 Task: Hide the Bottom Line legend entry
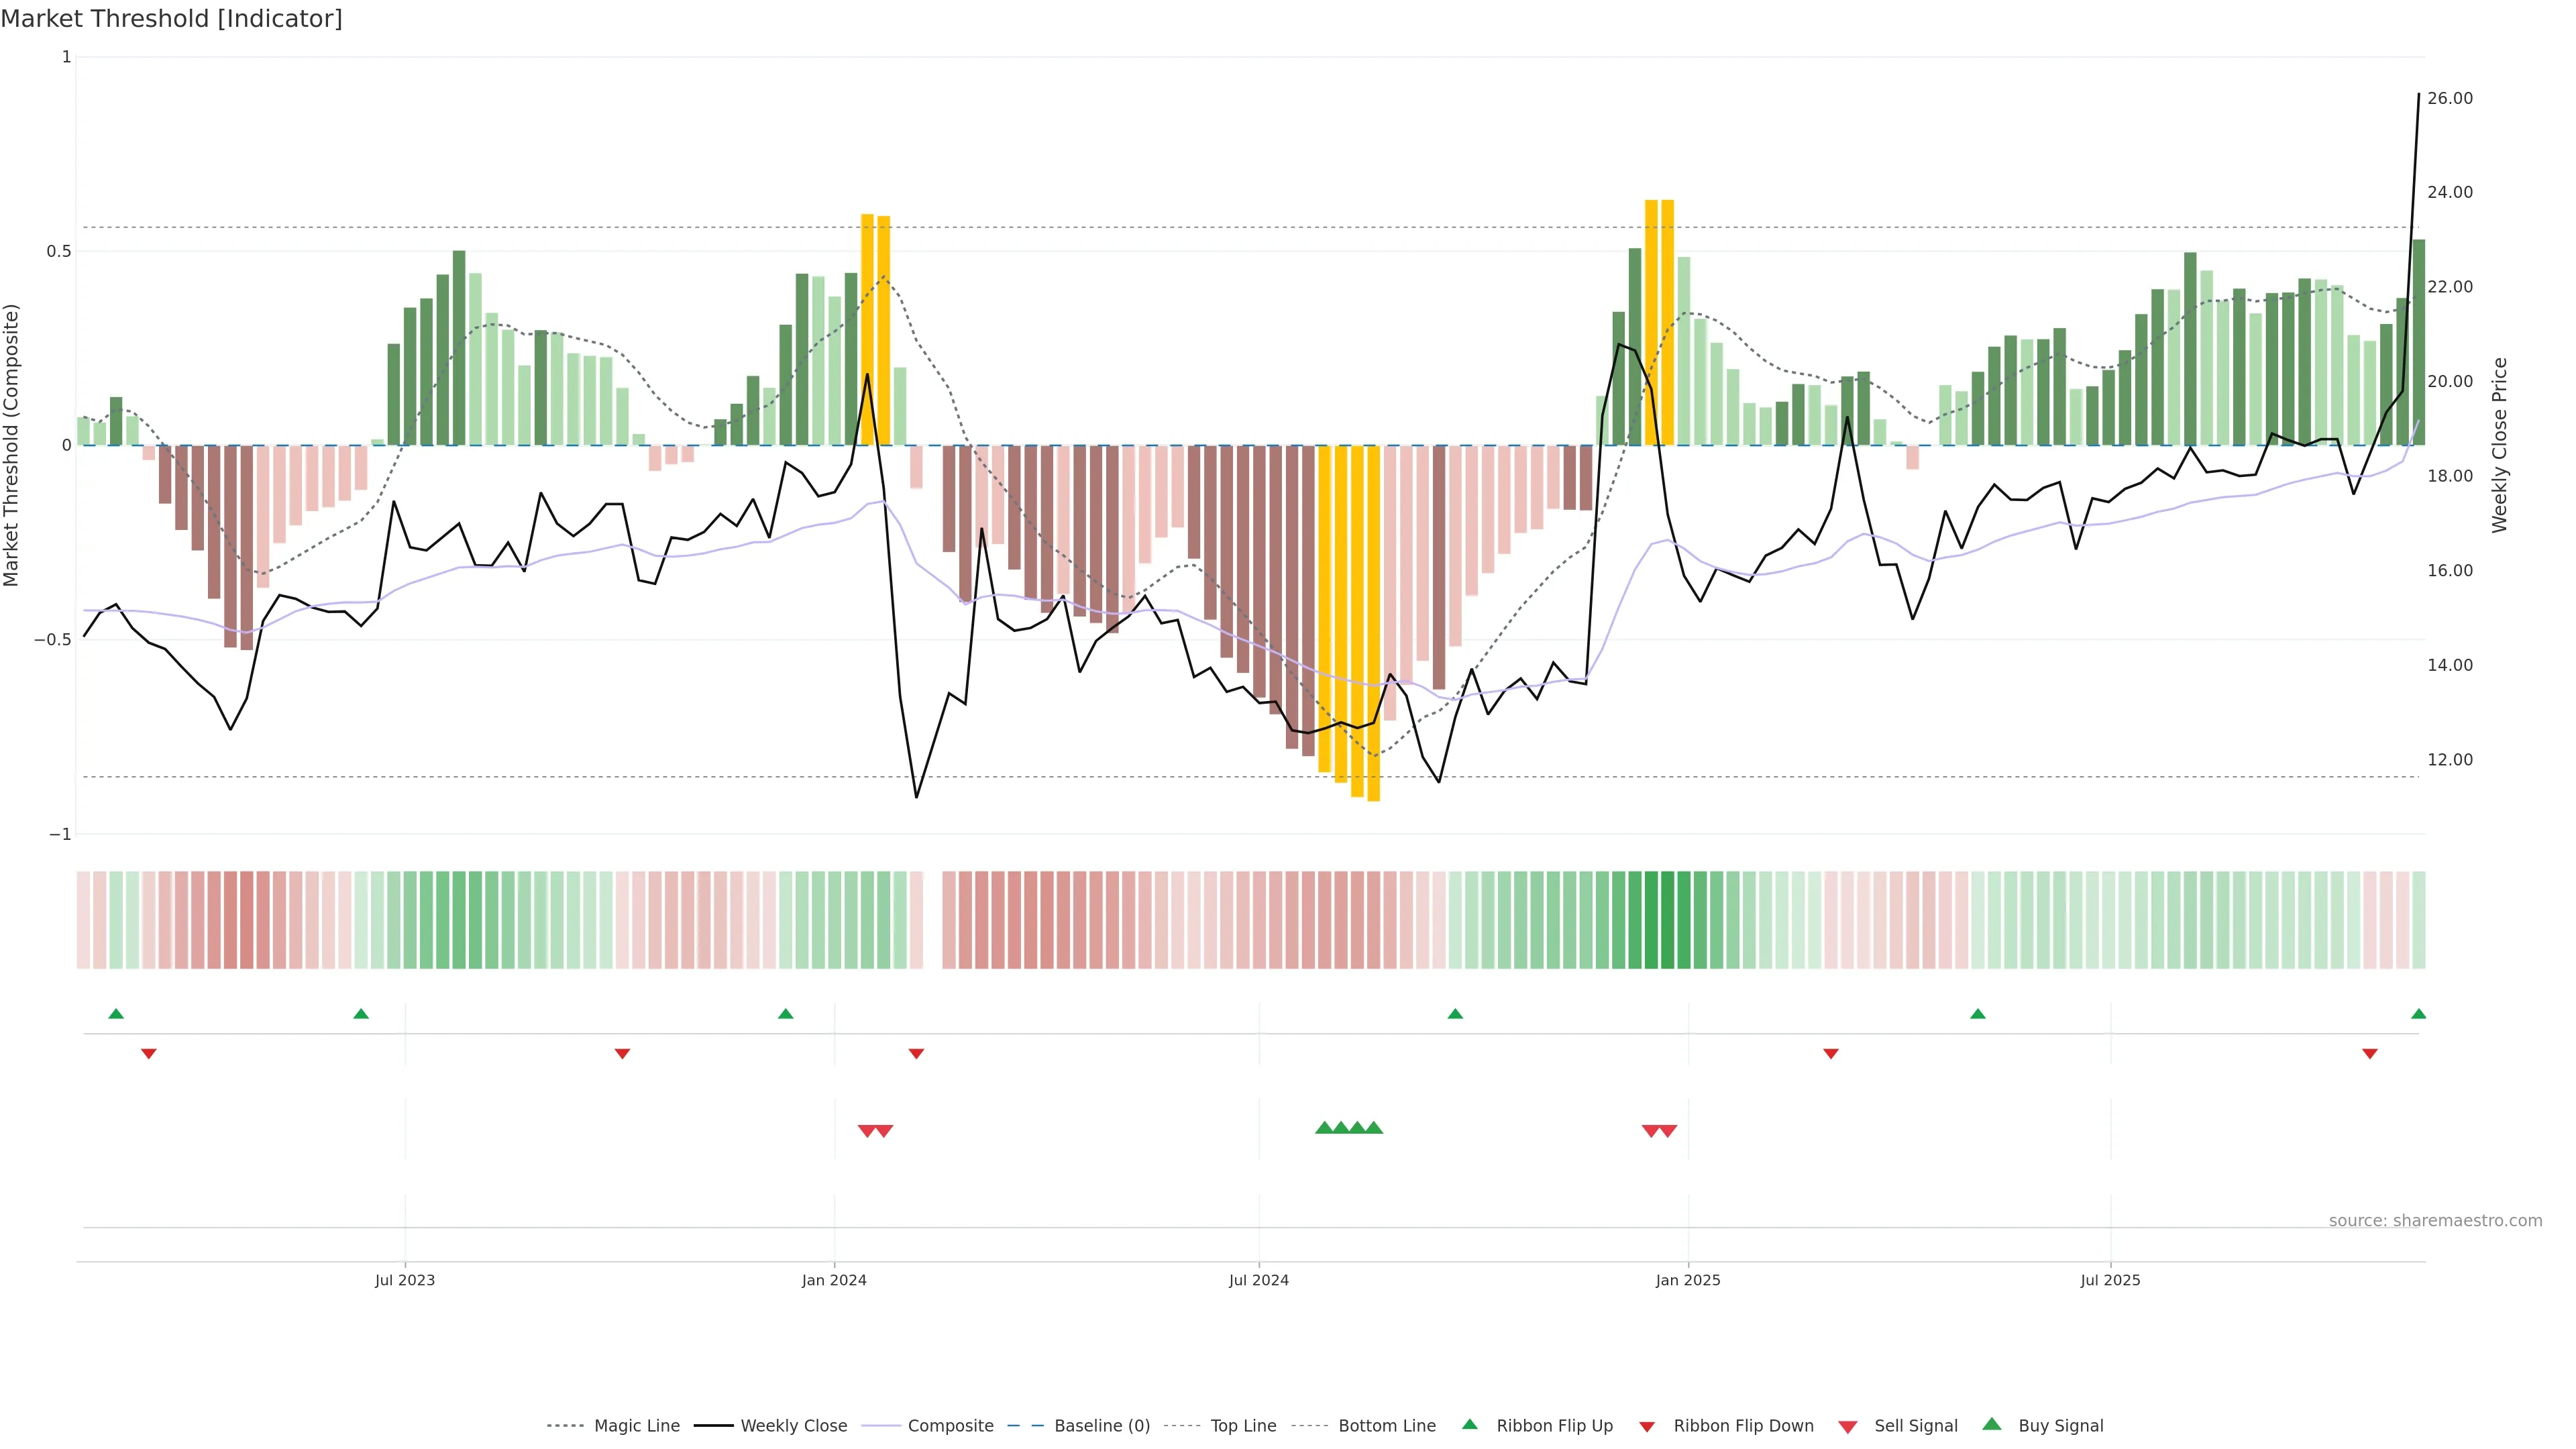(1386, 1426)
